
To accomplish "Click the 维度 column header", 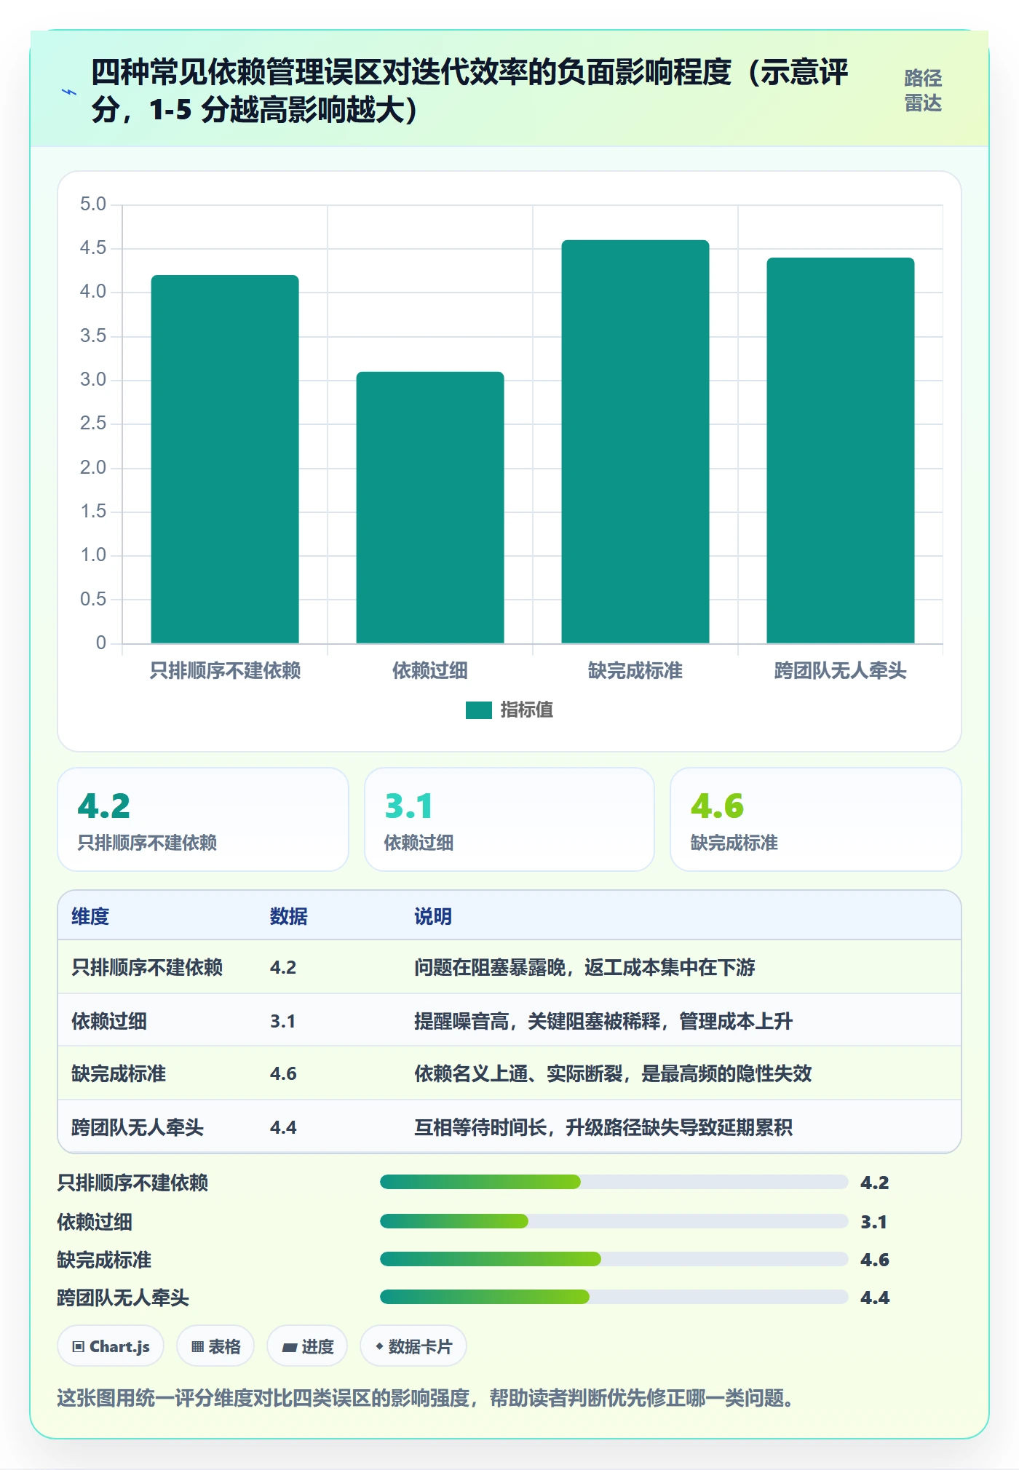I will coord(90,916).
